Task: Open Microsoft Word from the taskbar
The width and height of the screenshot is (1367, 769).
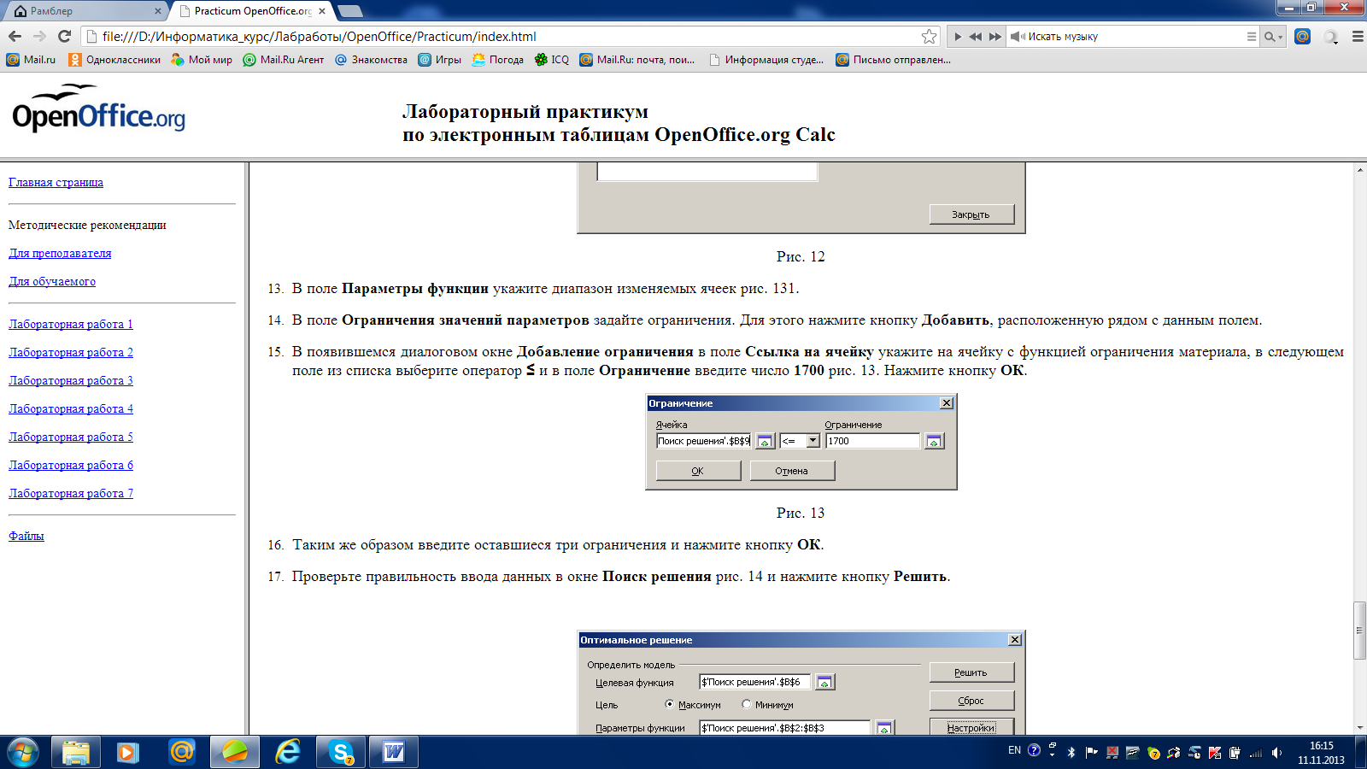Action: tap(394, 752)
